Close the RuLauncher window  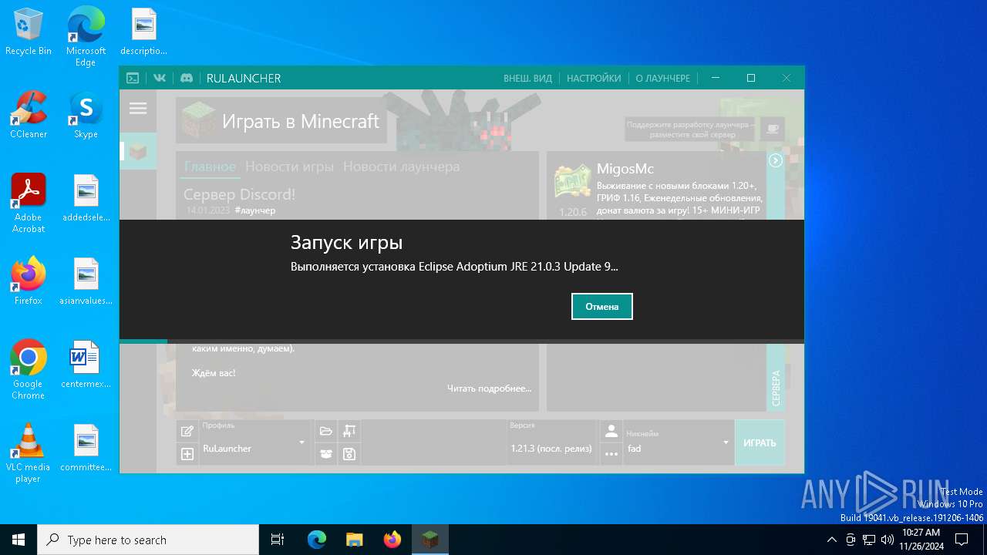[x=787, y=78]
